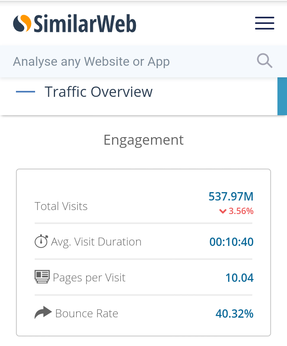287x346 pixels.
Task: Click the magnifying glass search icon
Action: [x=265, y=61]
